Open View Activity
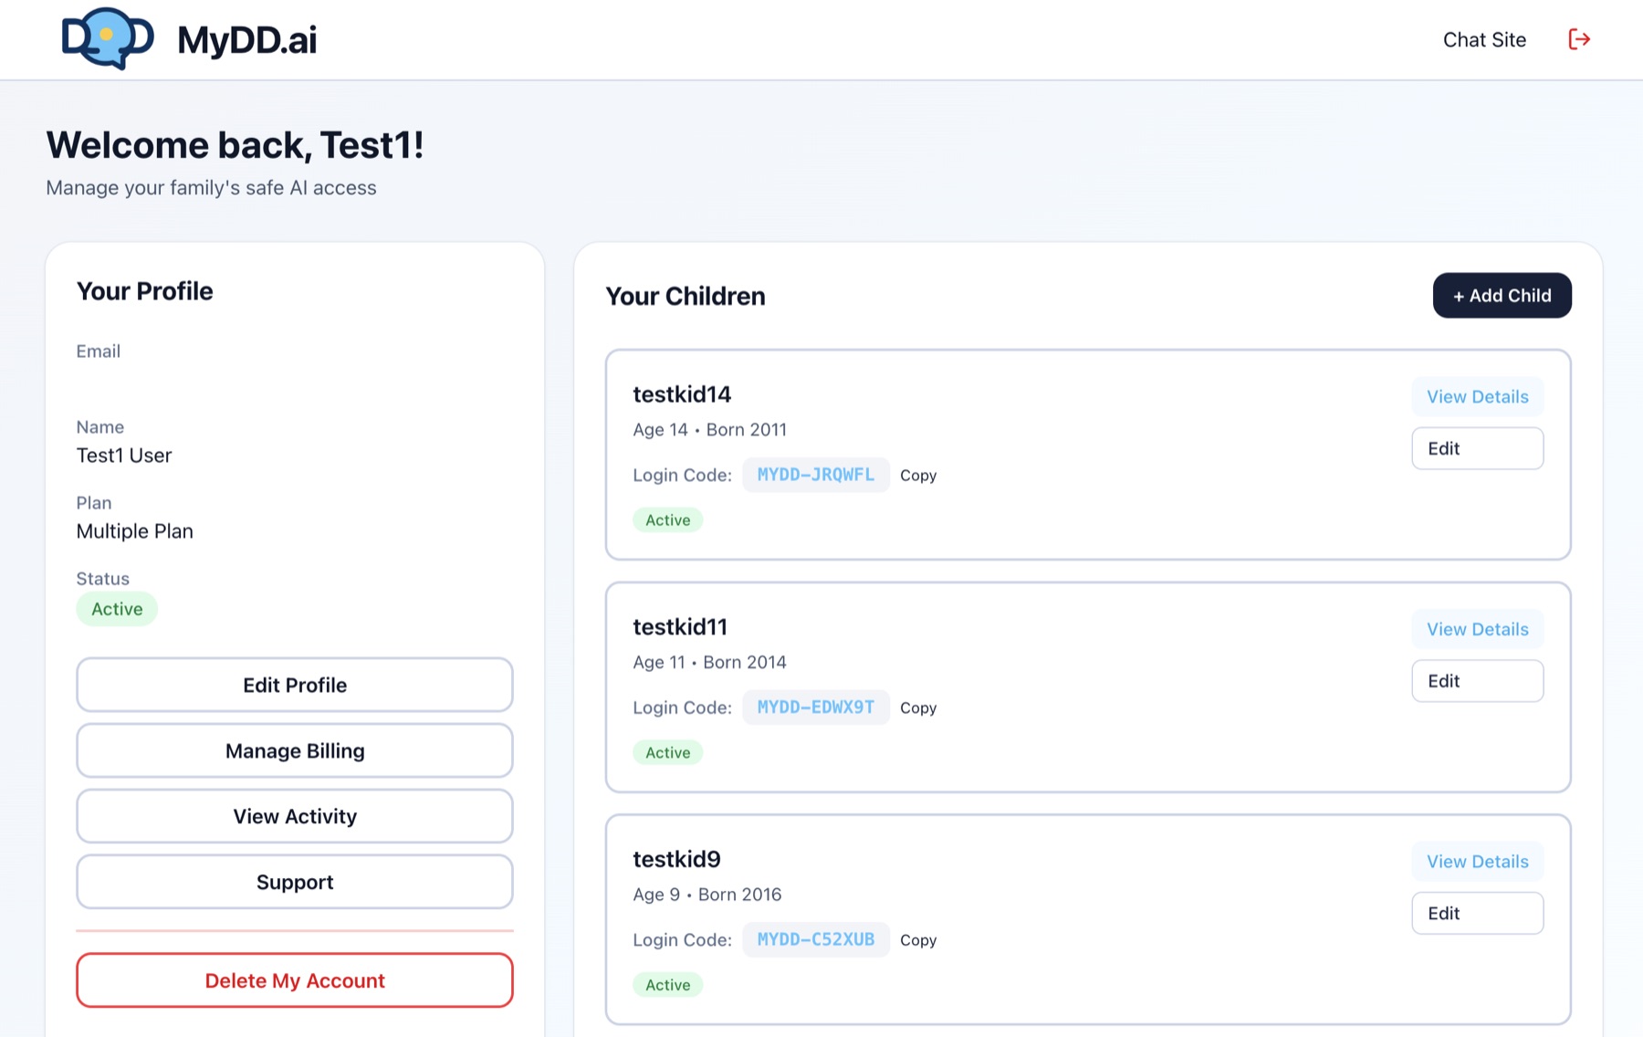The width and height of the screenshot is (1643, 1037). [294, 816]
